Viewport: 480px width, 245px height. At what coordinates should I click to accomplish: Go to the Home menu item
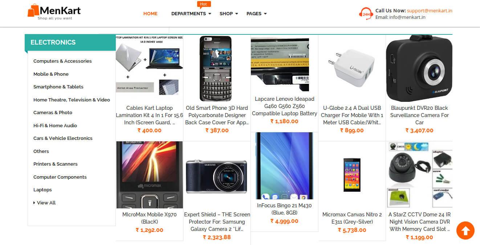coord(150,14)
